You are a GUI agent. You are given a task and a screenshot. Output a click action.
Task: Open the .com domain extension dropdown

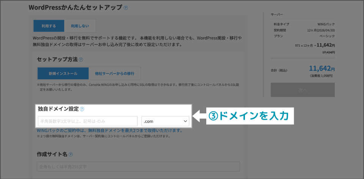[165, 121]
